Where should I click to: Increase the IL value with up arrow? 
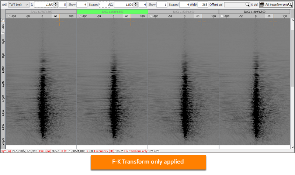(56, 3)
